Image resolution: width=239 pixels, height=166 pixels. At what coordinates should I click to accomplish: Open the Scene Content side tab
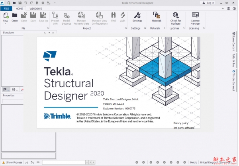point(233,41)
